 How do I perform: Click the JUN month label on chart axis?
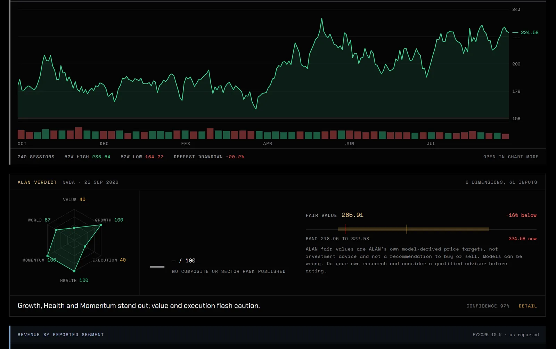coord(350,144)
